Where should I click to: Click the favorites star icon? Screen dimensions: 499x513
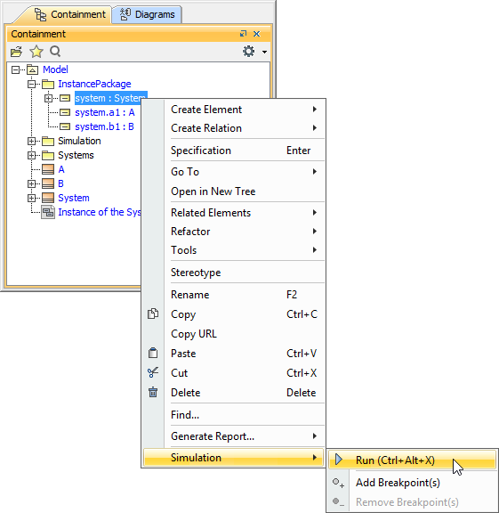pos(36,52)
